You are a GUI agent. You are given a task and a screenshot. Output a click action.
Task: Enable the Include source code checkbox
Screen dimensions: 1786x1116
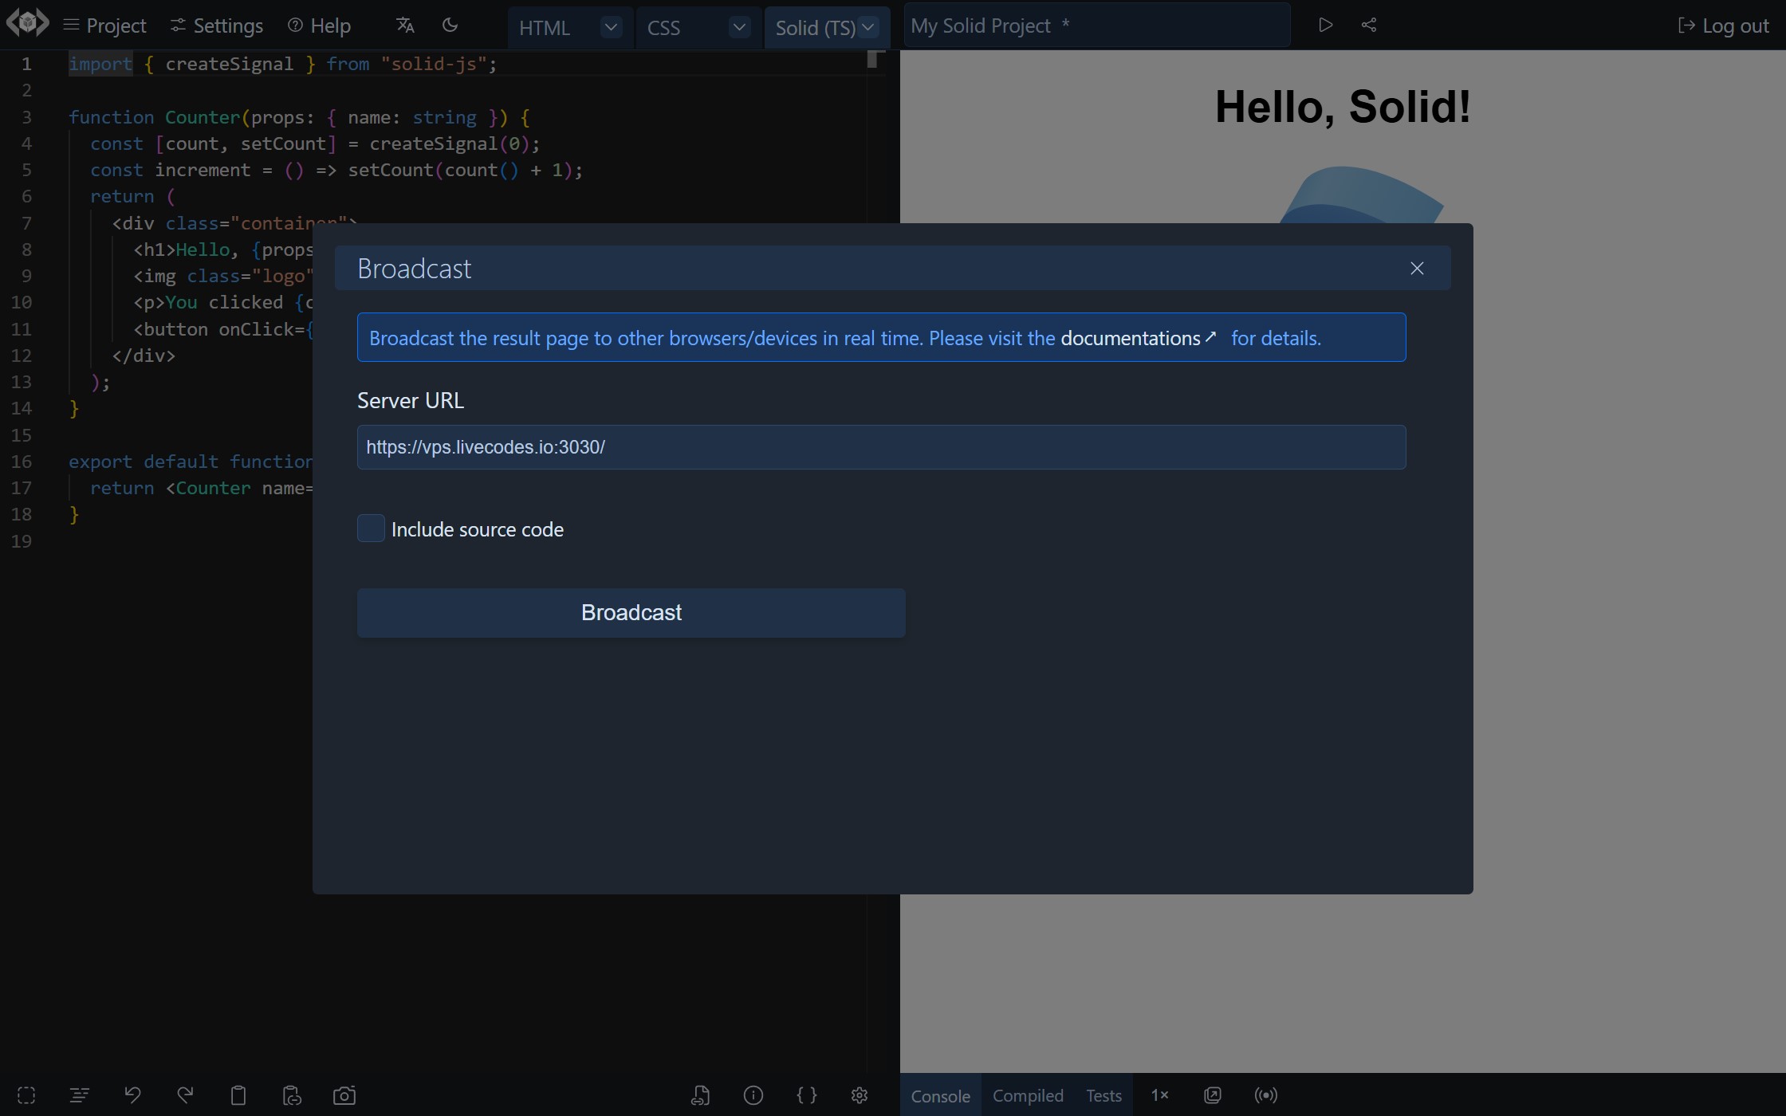[x=371, y=528]
